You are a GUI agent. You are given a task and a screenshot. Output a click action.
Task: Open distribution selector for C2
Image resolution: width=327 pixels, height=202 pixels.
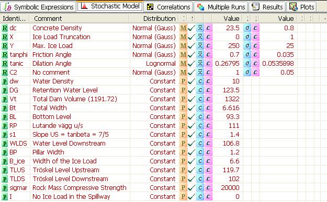(154, 73)
